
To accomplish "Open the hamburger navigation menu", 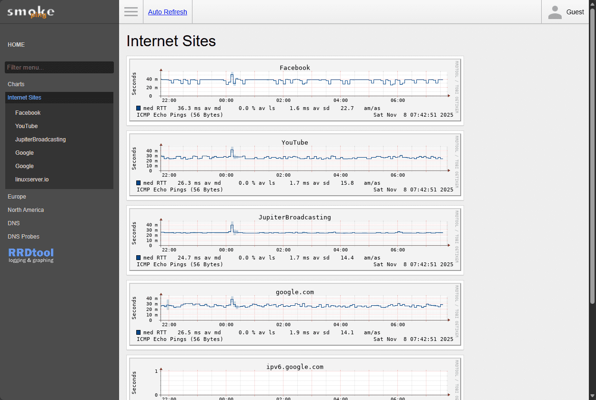I will click(x=131, y=11).
